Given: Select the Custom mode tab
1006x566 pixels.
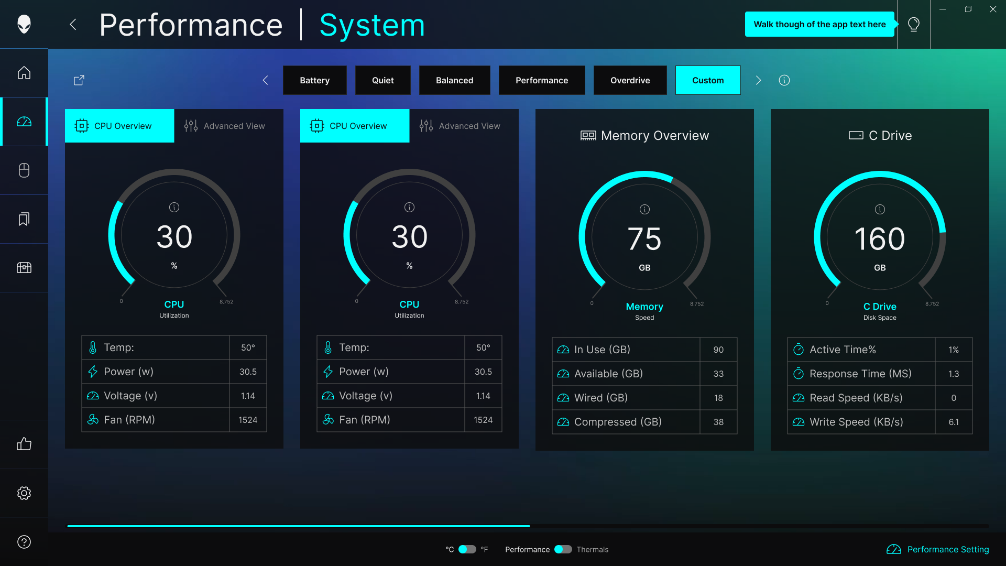Looking at the screenshot, I should (708, 80).
